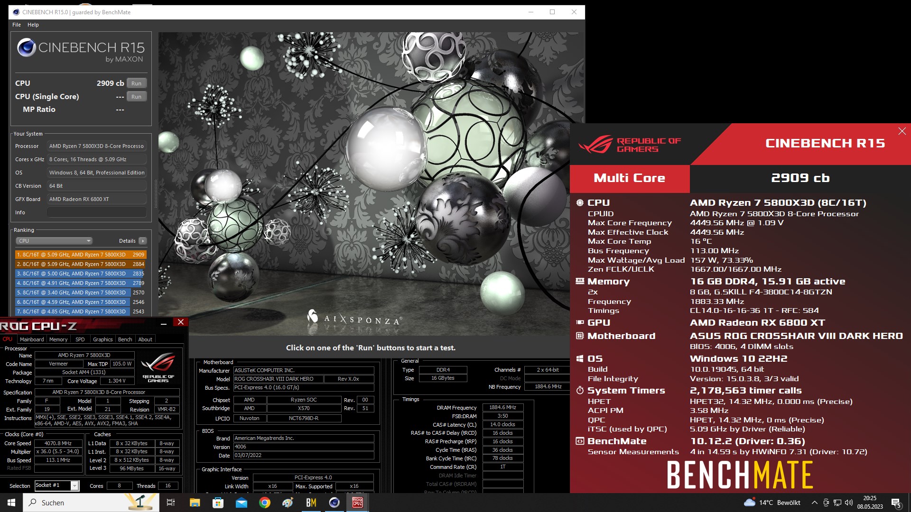Viewport: 911px width, 512px height.
Task: Switch to ROG CPU-Z via taskbar icon
Action: [358, 503]
